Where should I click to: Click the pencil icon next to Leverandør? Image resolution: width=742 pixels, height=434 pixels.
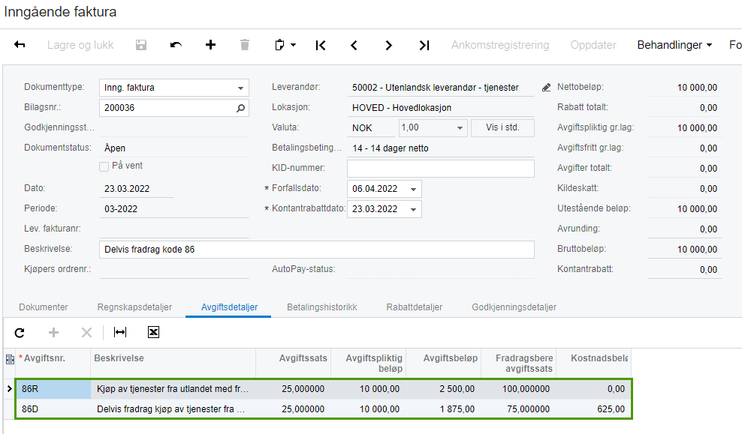546,88
